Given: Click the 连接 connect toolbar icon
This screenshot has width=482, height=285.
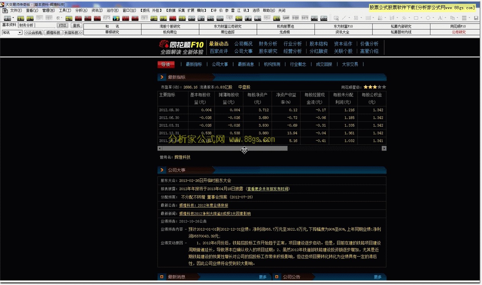Looking at the screenshot, I should click(20, 18).
